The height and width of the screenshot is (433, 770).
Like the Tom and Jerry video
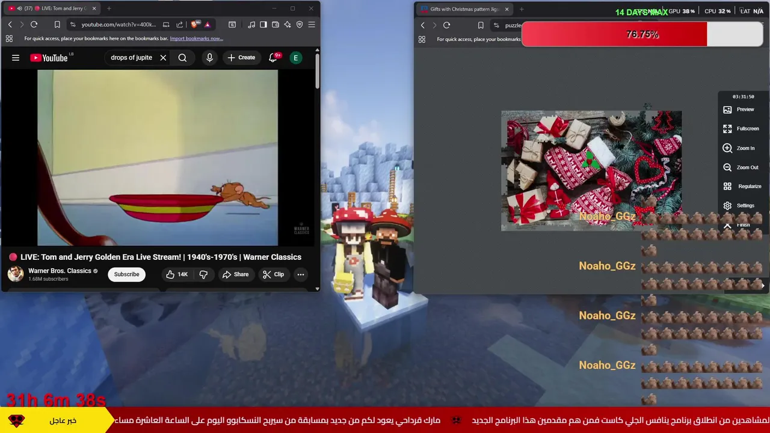pyautogui.click(x=177, y=274)
